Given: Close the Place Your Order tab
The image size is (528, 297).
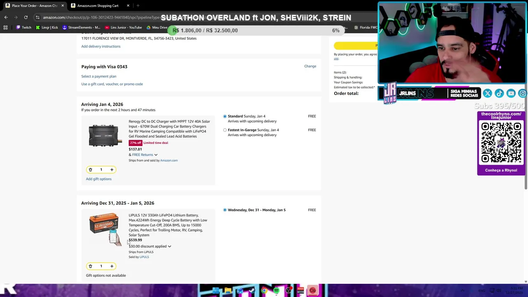Looking at the screenshot, I should [63, 6].
